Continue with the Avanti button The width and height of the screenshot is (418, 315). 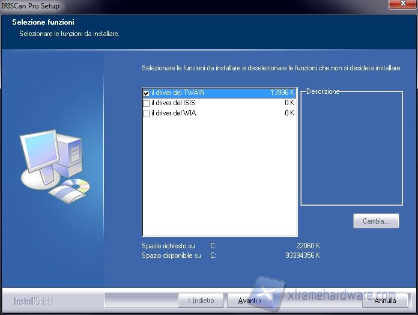pyautogui.click(x=250, y=300)
